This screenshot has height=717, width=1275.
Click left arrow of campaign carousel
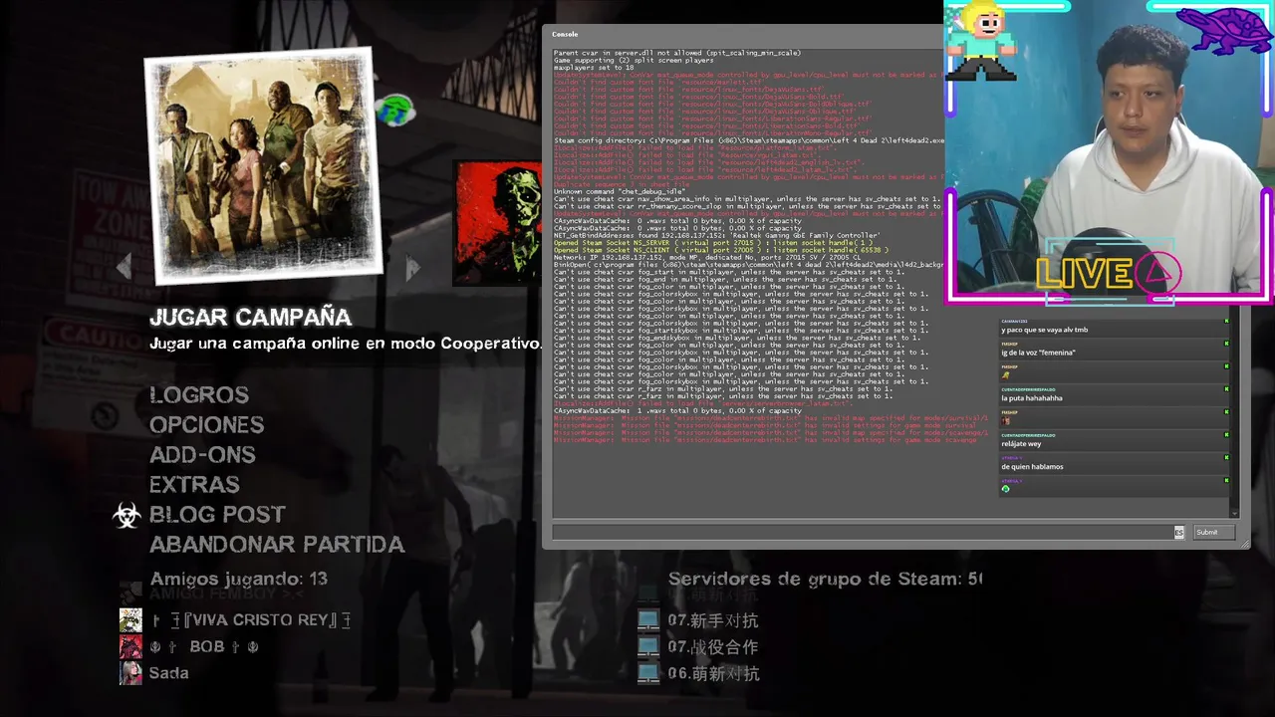click(x=125, y=266)
